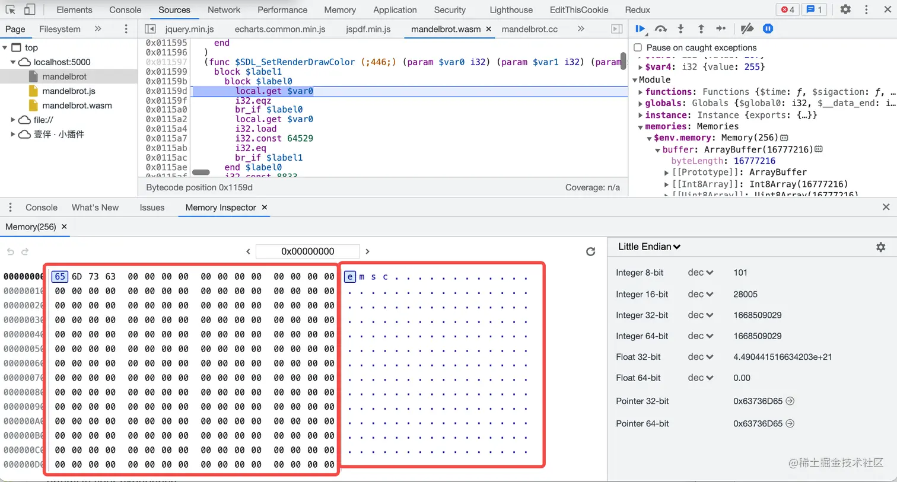
Task: Toggle the device toolbar icon
Action: click(29, 9)
